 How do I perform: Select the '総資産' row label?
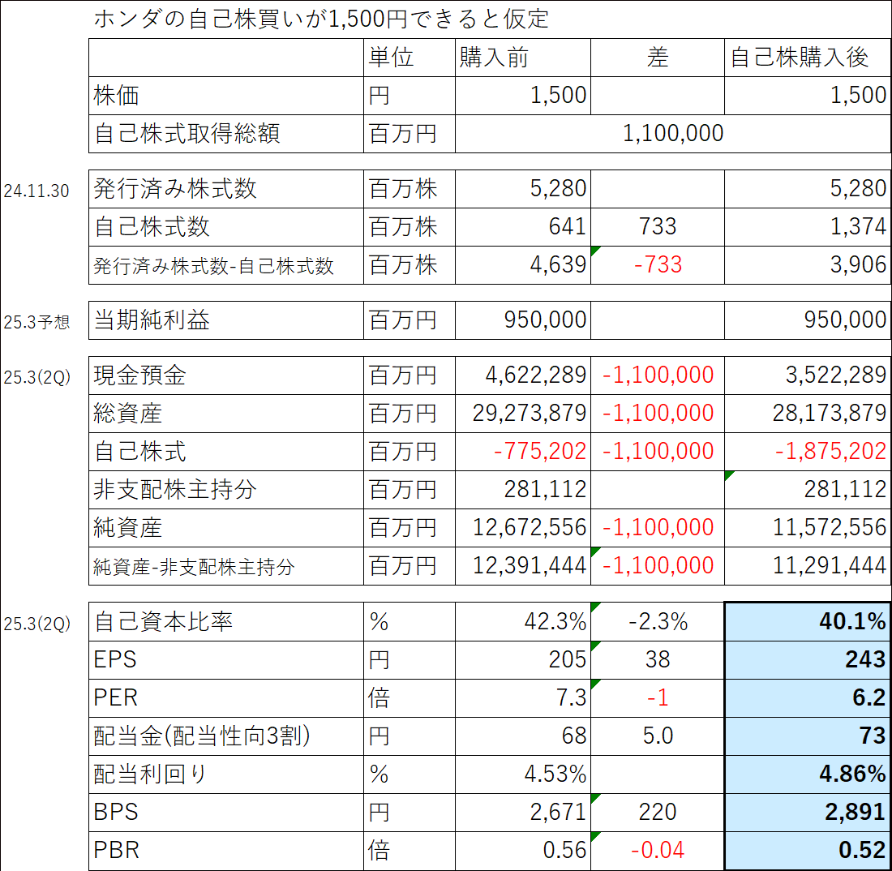[x=127, y=414]
